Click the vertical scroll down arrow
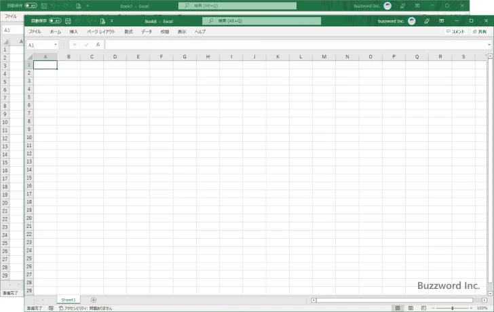 pyautogui.click(x=490, y=293)
